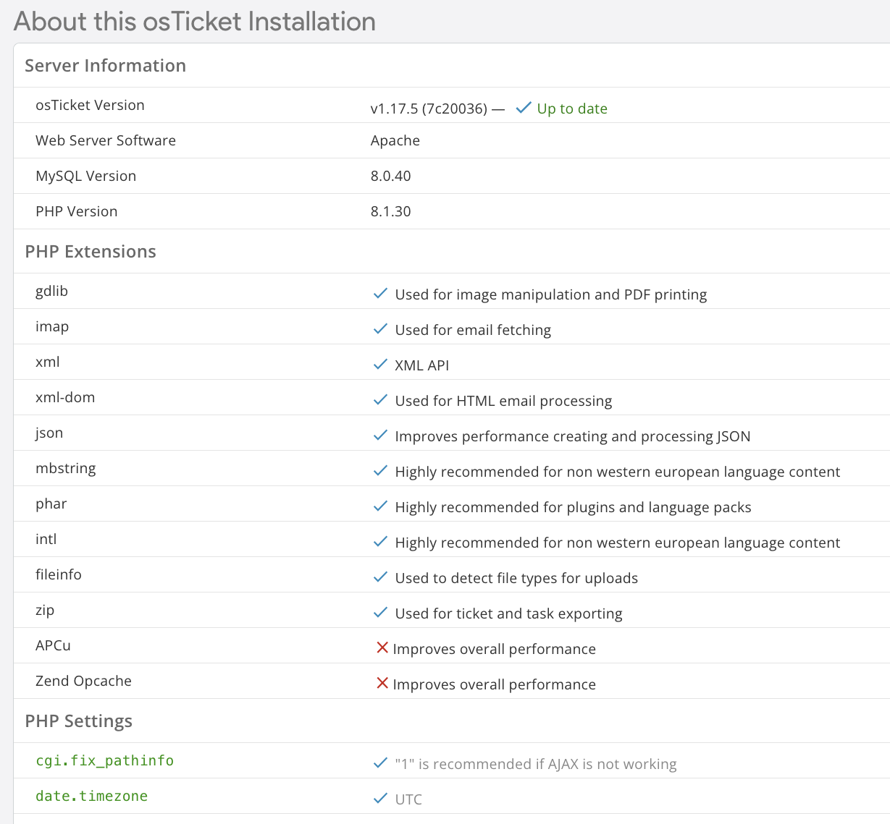The width and height of the screenshot is (890, 824).
Task: Click text Improves performance creating and processing JSON
Action: 573,437
